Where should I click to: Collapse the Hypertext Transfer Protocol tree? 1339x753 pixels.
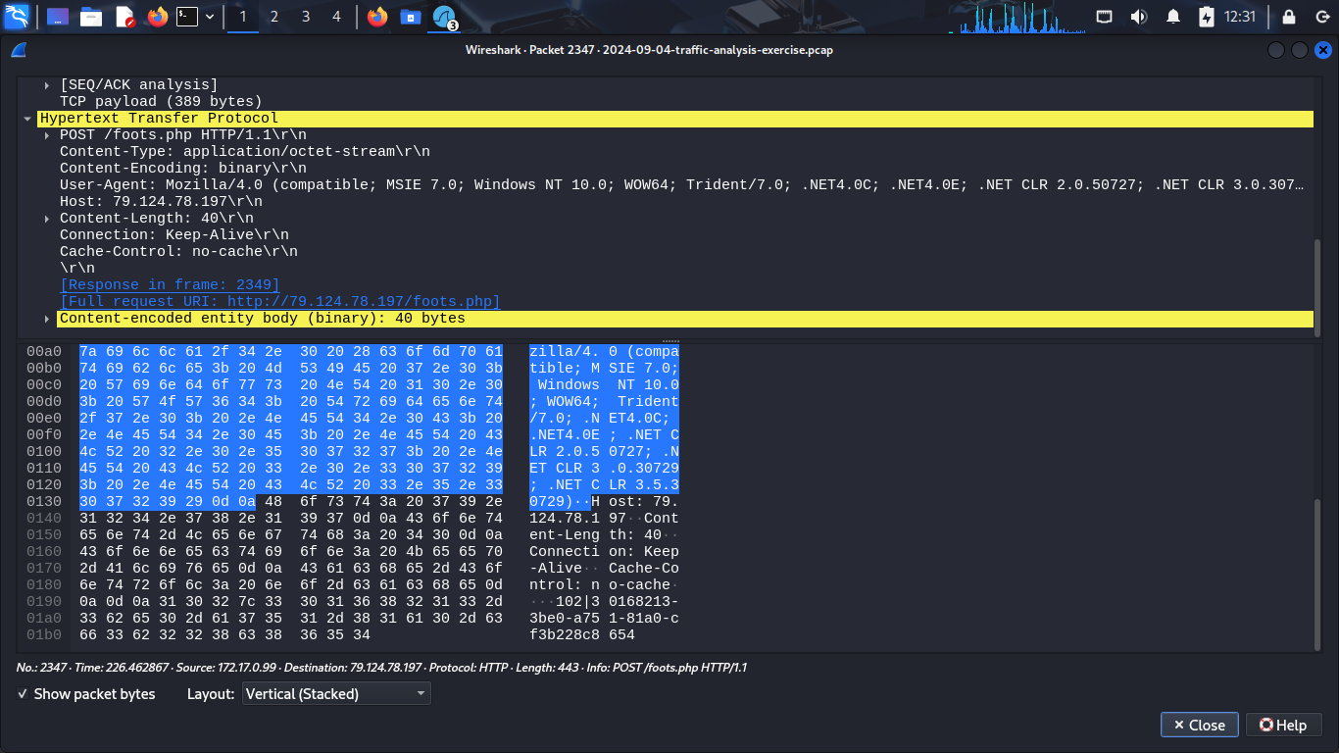coord(27,119)
